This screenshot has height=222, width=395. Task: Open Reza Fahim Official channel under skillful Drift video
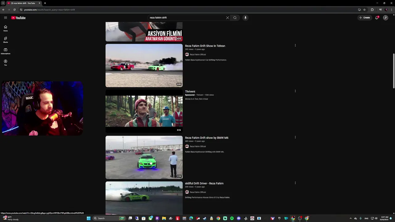(198, 192)
